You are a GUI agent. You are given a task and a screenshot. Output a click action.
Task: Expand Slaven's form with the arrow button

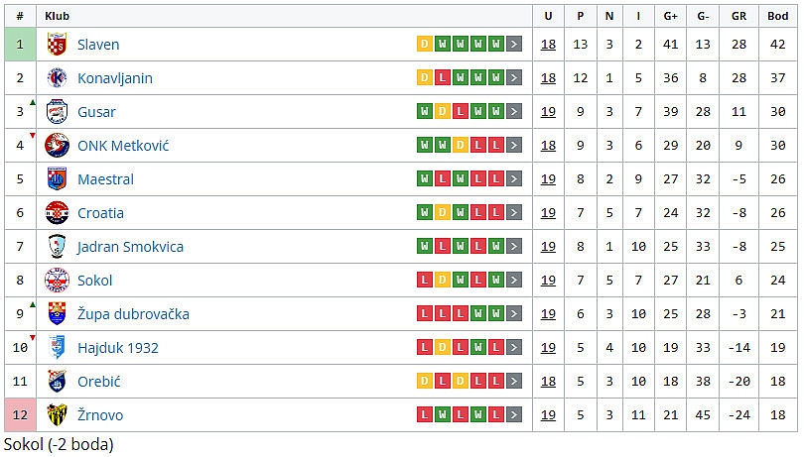(514, 45)
